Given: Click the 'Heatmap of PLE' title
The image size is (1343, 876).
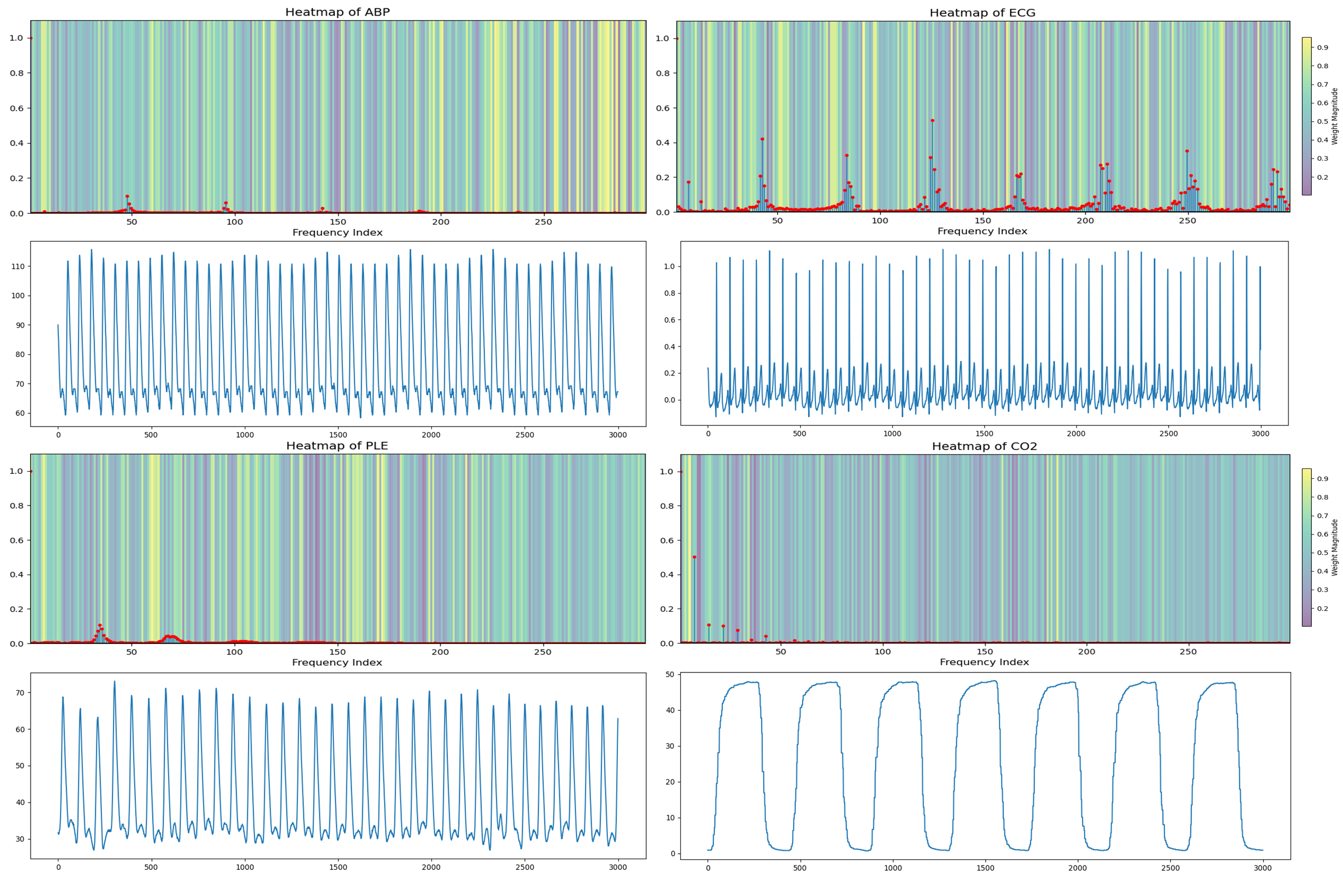Looking at the screenshot, I should 337,446.
